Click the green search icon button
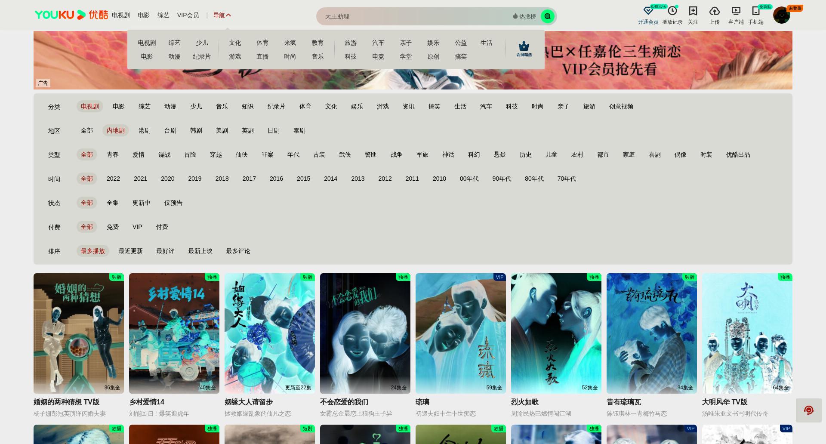Image resolution: width=826 pixels, height=444 pixels. (x=547, y=16)
